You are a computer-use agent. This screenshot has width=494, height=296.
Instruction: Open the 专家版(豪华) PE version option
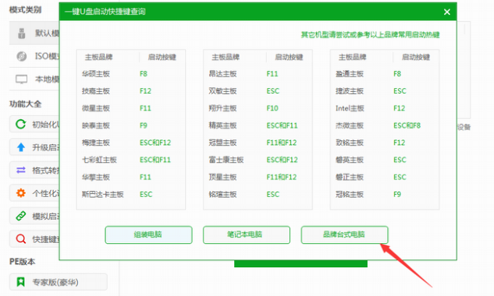[x=59, y=282]
